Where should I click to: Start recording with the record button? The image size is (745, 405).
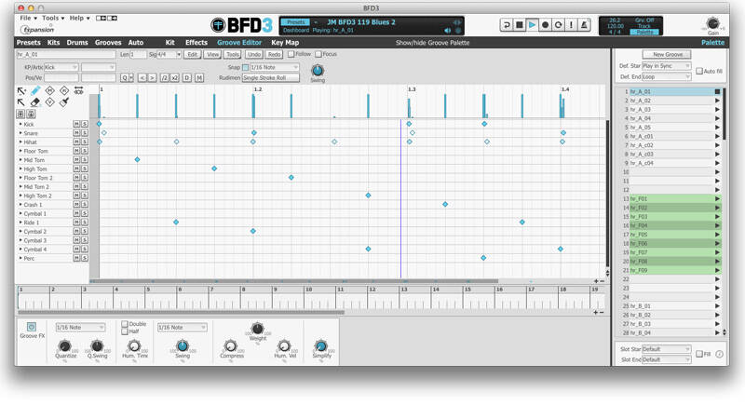(x=545, y=25)
